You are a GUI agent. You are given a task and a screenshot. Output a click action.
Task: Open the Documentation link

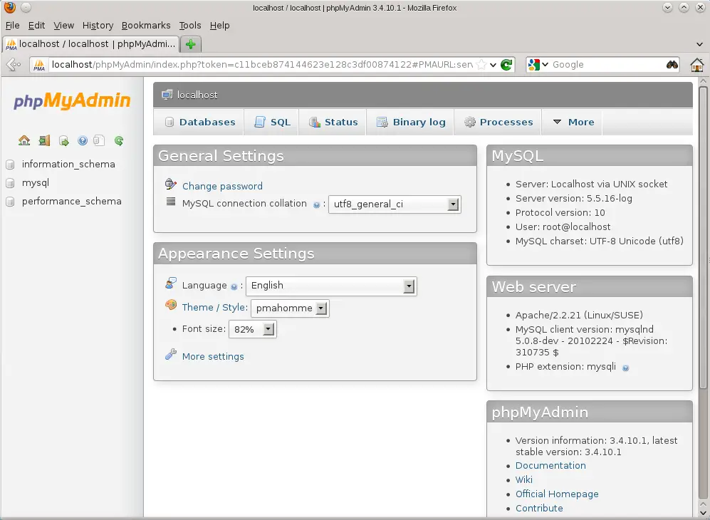click(x=550, y=466)
